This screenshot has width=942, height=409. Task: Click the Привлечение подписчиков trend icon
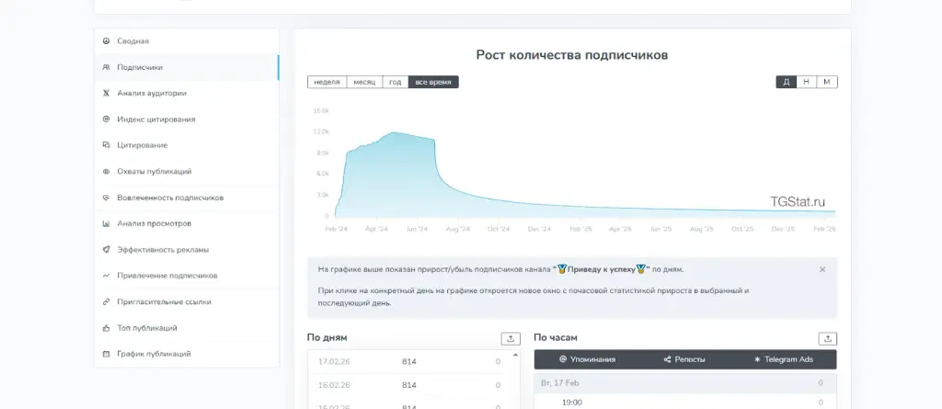pyautogui.click(x=107, y=276)
